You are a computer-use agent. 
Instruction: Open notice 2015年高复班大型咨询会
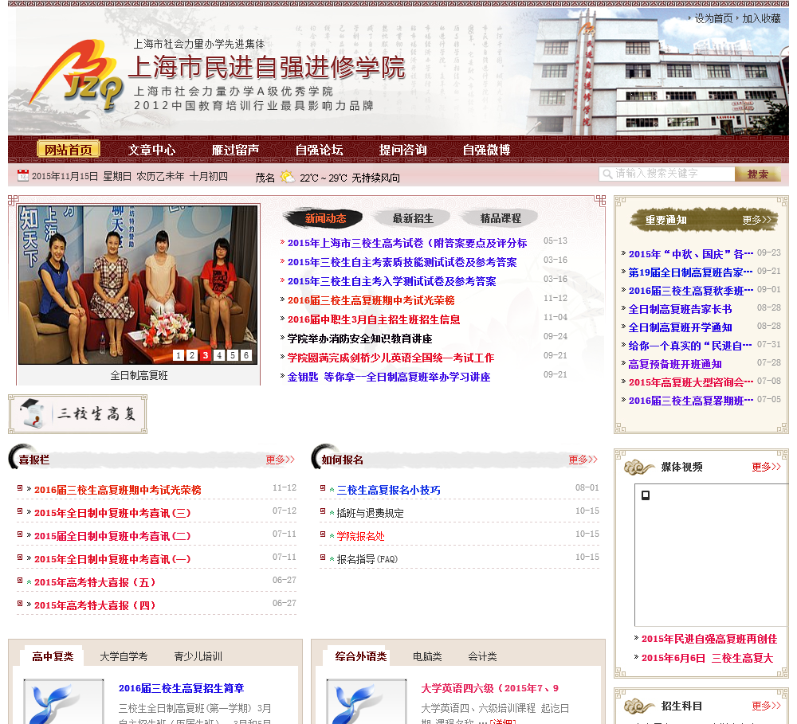[691, 382]
